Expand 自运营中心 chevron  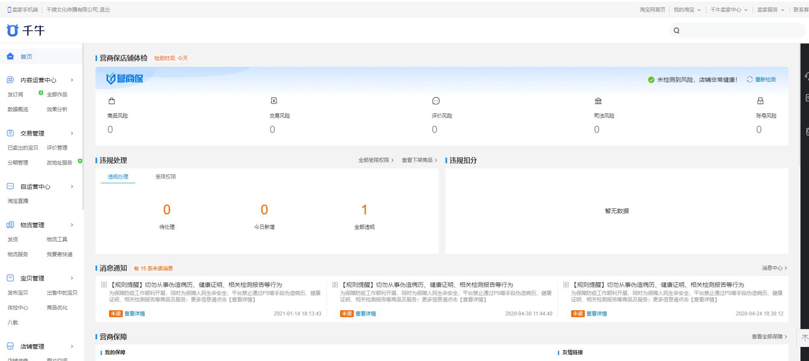(72, 186)
